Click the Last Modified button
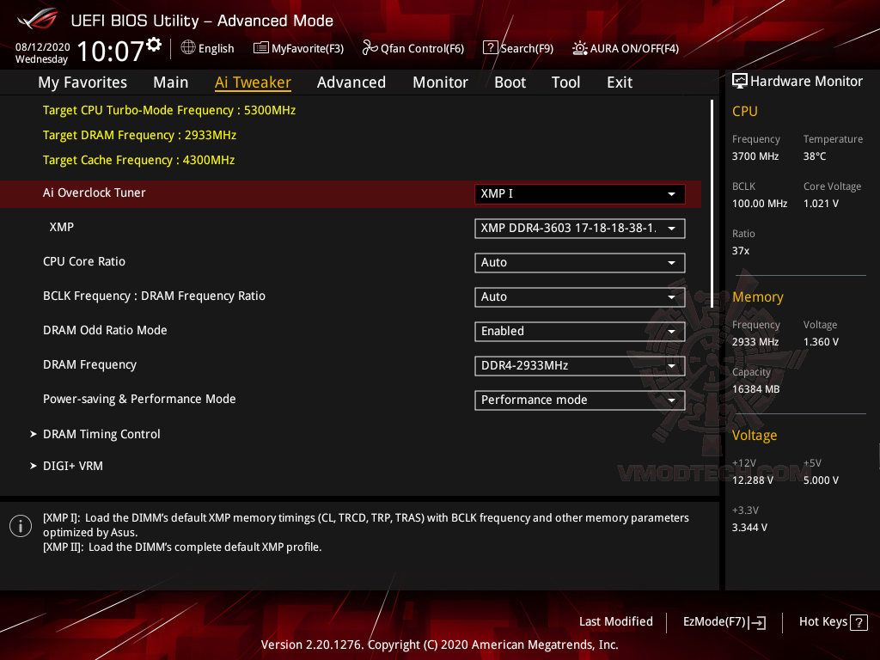 615,622
